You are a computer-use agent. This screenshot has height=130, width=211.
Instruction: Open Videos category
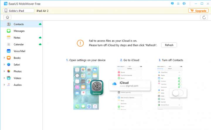coord(21,78)
